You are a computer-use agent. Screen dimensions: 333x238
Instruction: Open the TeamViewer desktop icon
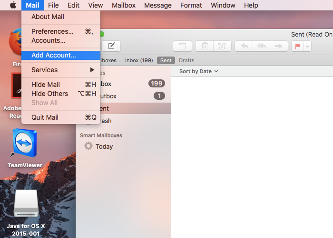(25, 144)
